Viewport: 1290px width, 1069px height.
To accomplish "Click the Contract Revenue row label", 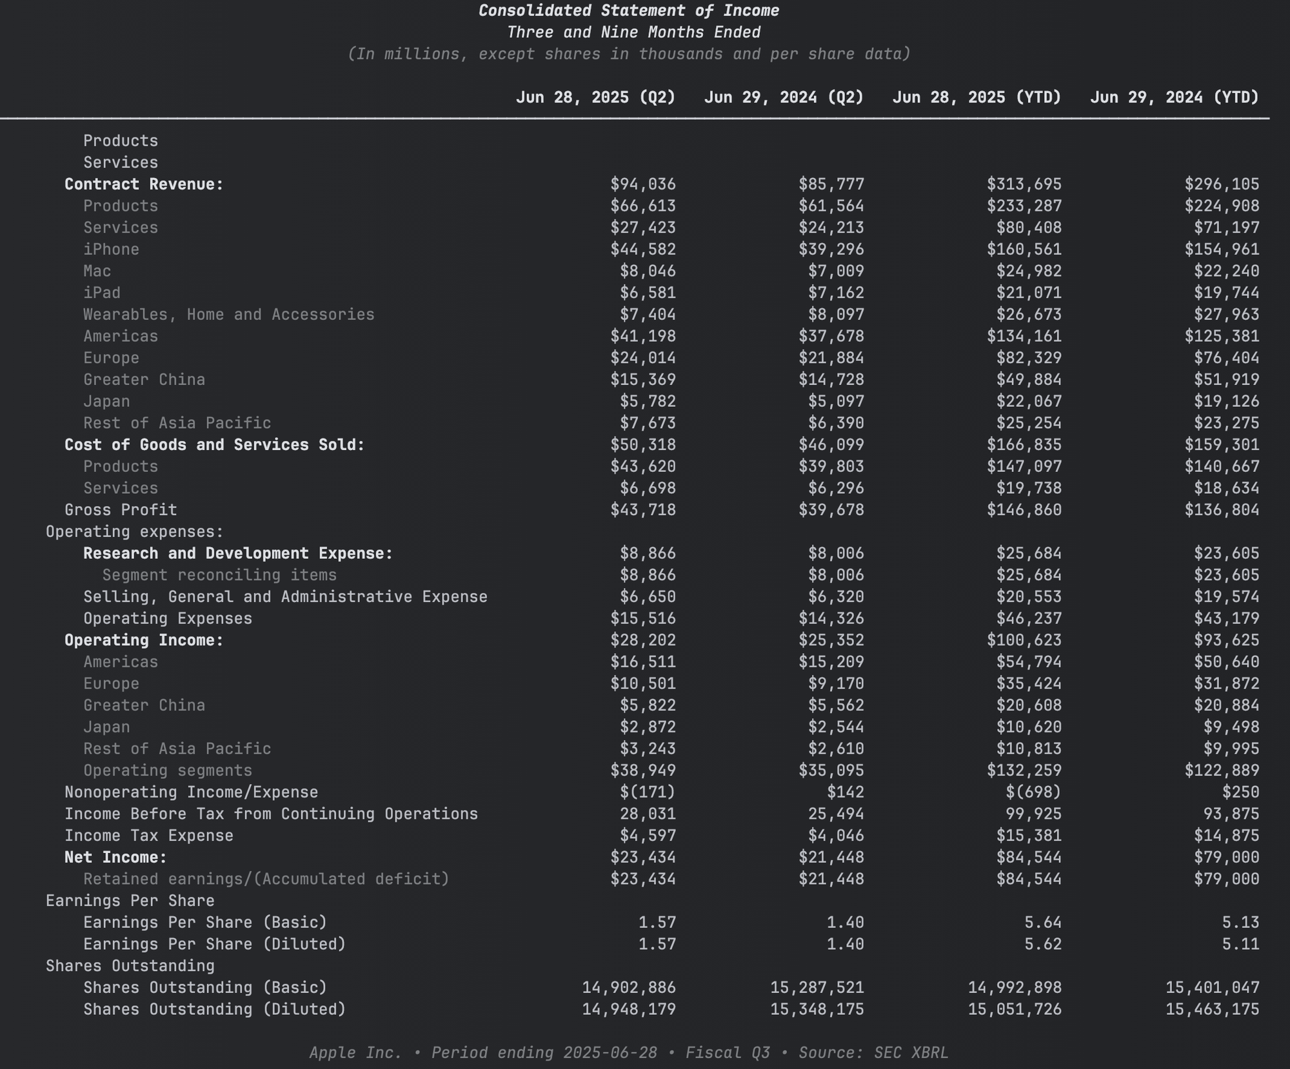I will pyautogui.click(x=144, y=184).
